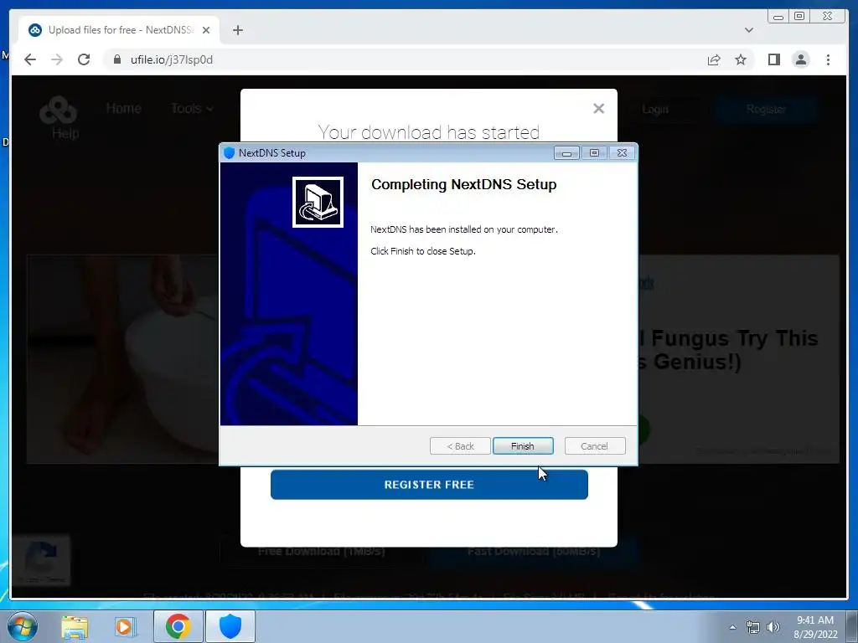Click the Chrome forward arrow
This screenshot has width=858, height=643.
(57, 59)
